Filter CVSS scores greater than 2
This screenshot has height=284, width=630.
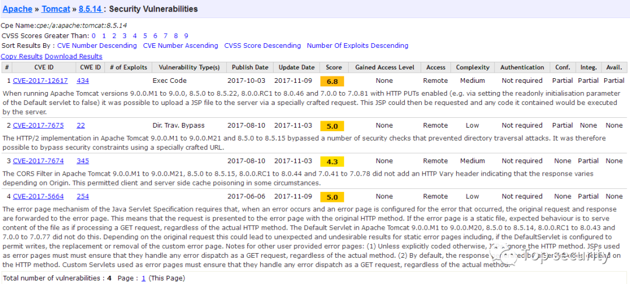click(114, 36)
